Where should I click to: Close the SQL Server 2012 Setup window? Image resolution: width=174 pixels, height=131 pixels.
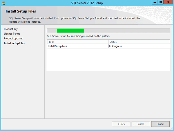[x=168, y=2]
